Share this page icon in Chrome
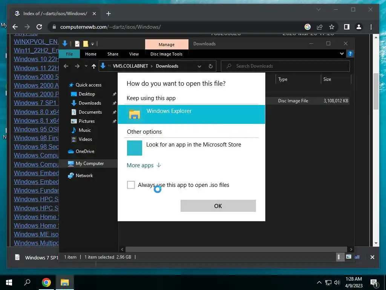 tap(320, 27)
